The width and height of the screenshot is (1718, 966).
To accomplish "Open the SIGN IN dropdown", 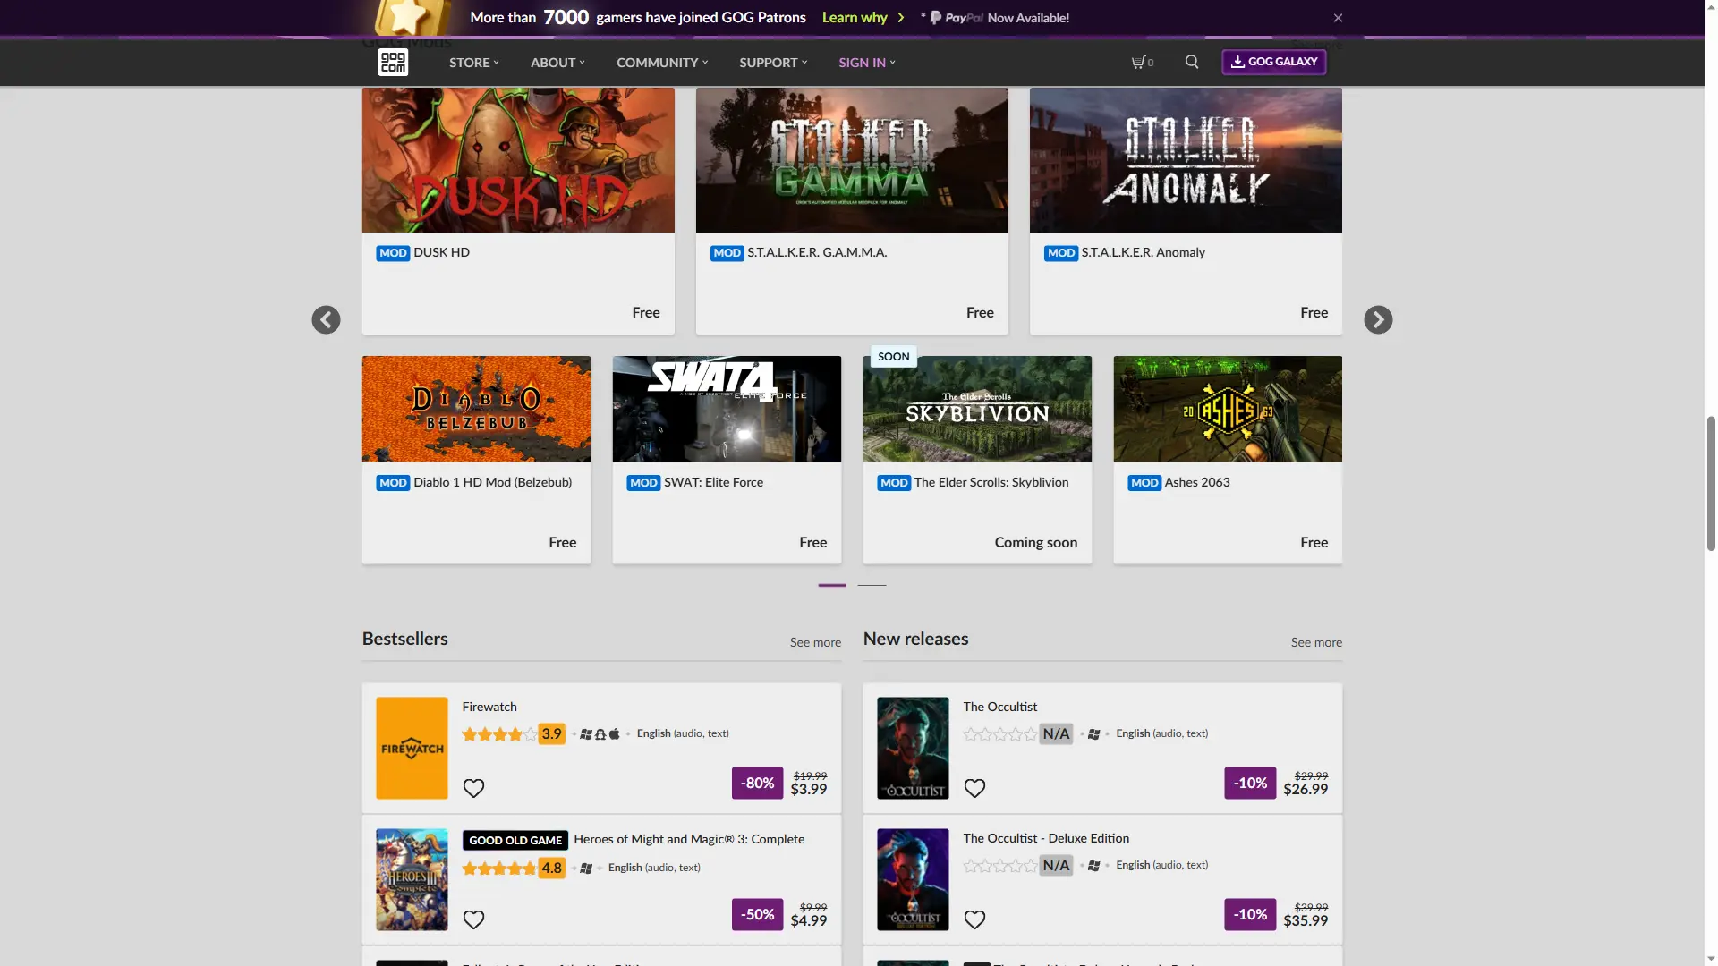I will click(x=866, y=63).
